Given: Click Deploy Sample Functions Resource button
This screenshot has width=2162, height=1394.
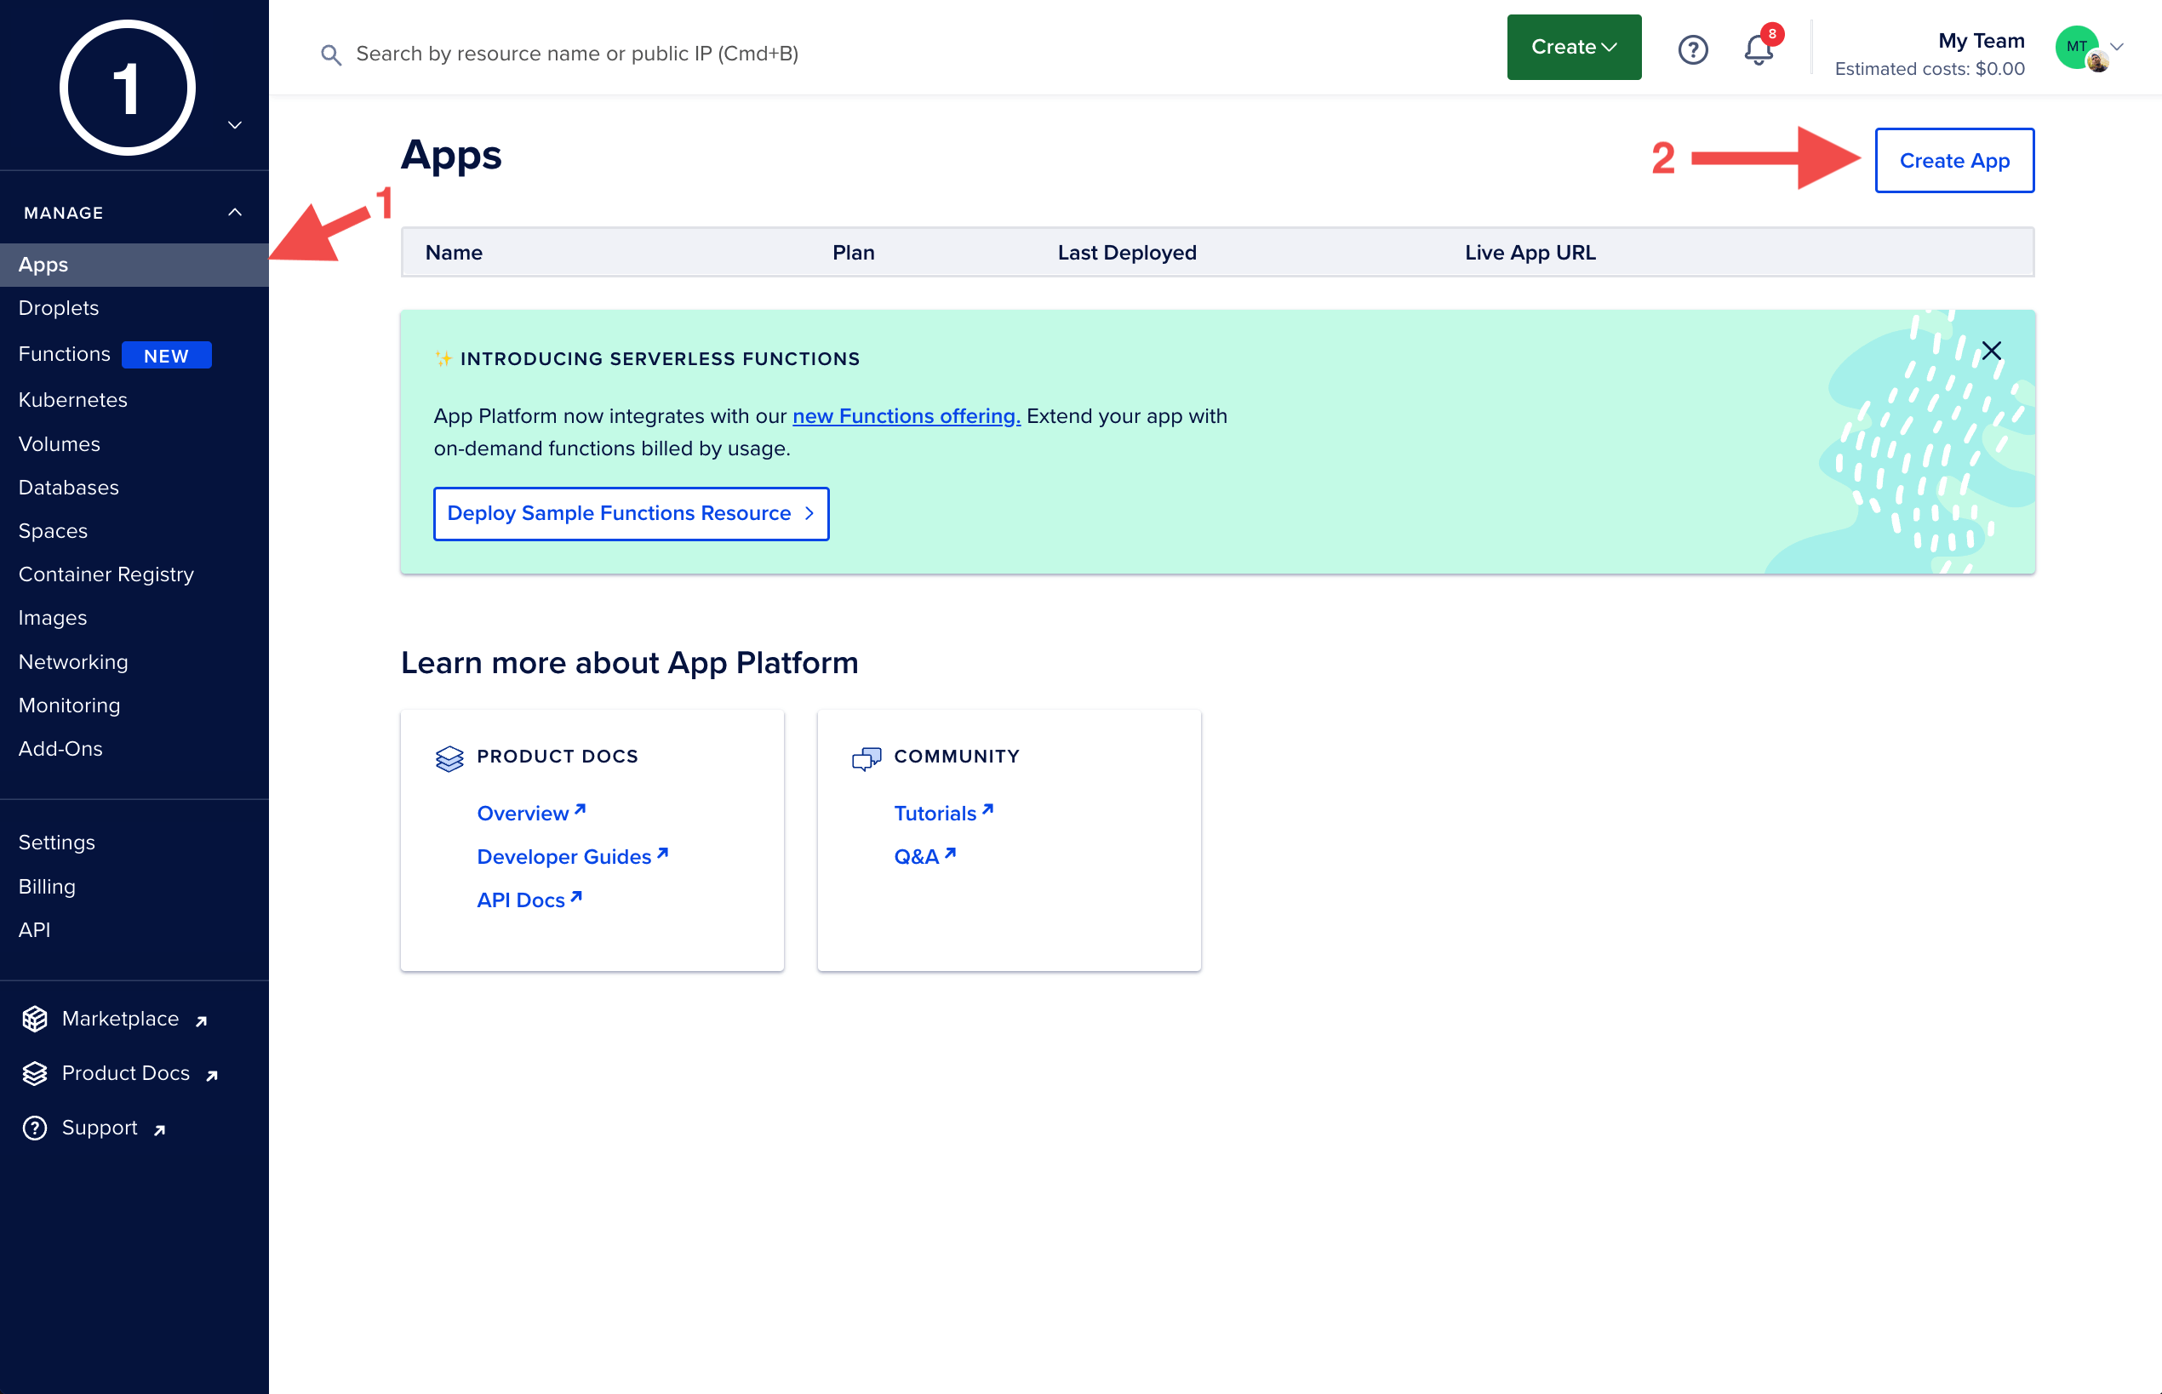Looking at the screenshot, I should click(631, 513).
